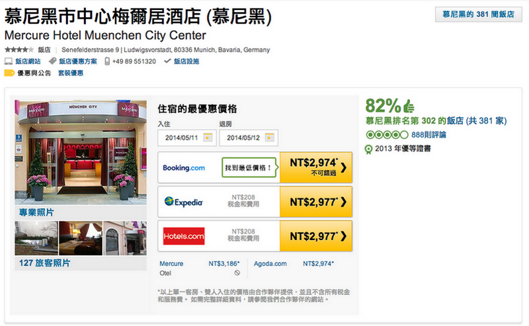Screen dimensions: 529x326
Task: Click the Expedia logo
Action: 184,202
